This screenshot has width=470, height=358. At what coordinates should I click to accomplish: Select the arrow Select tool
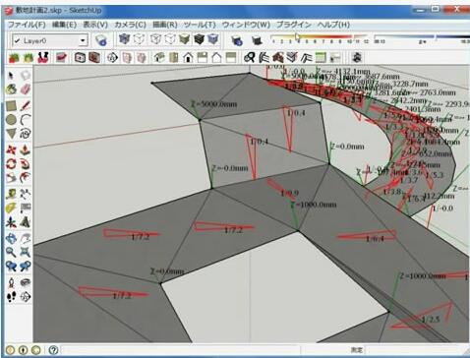[x=11, y=76]
